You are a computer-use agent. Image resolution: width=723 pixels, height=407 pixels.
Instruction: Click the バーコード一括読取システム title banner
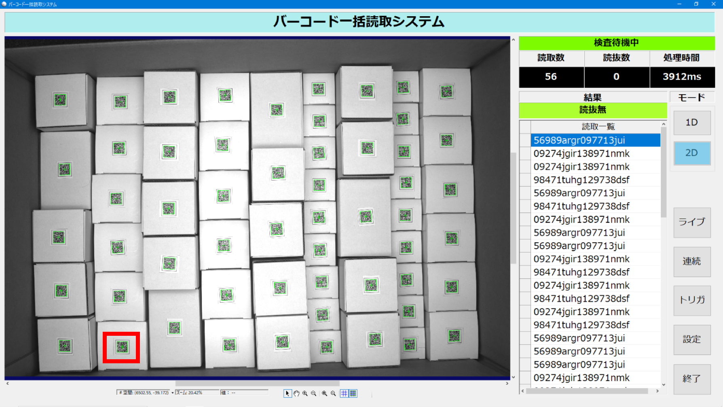[x=359, y=22]
